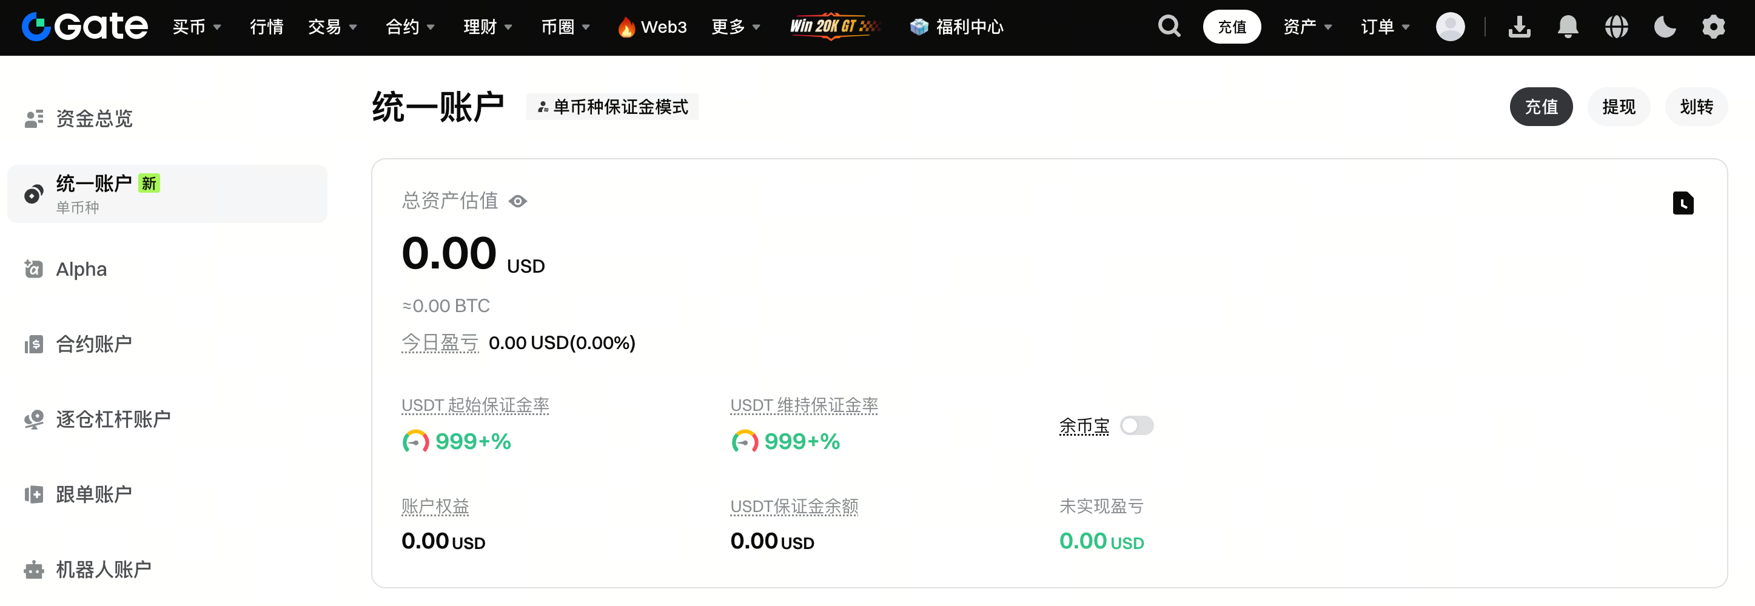Click the download app icon

(x=1519, y=27)
